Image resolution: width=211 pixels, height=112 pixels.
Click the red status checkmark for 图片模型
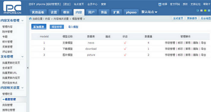coord(125,55)
